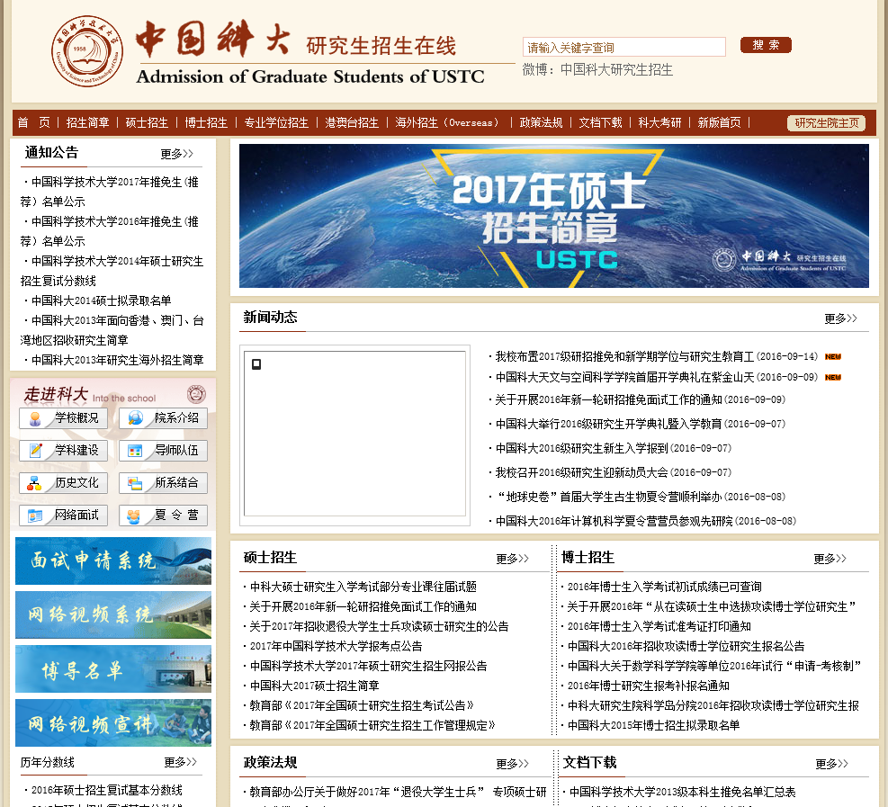Expand 更多 in 政策法规 section
Screen dimensions: 888x807
click(x=512, y=764)
